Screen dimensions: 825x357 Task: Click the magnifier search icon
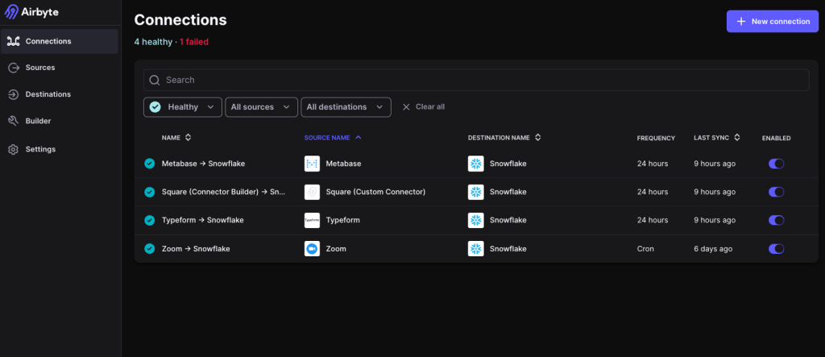(x=154, y=80)
